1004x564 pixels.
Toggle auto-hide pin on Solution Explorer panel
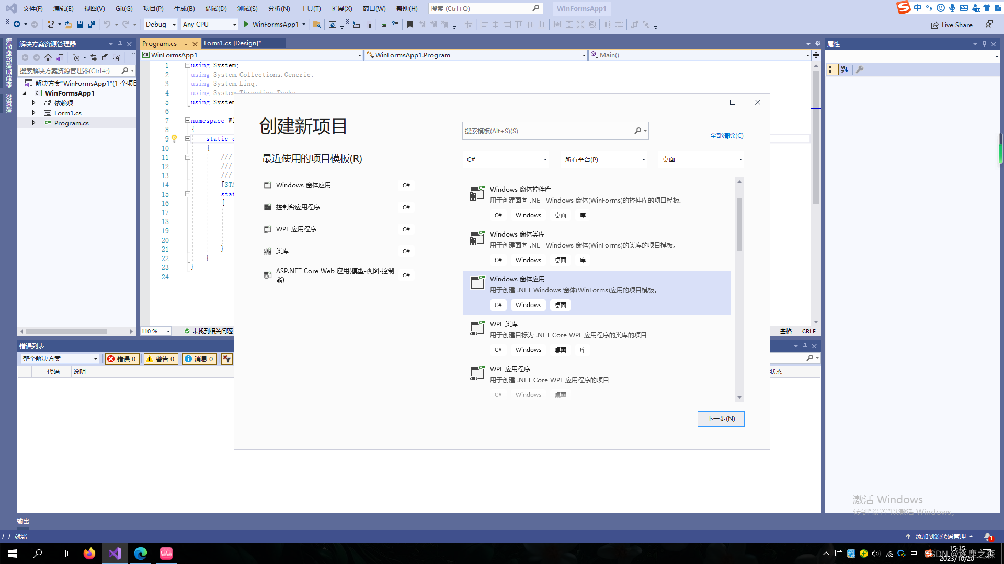tap(120, 44)
